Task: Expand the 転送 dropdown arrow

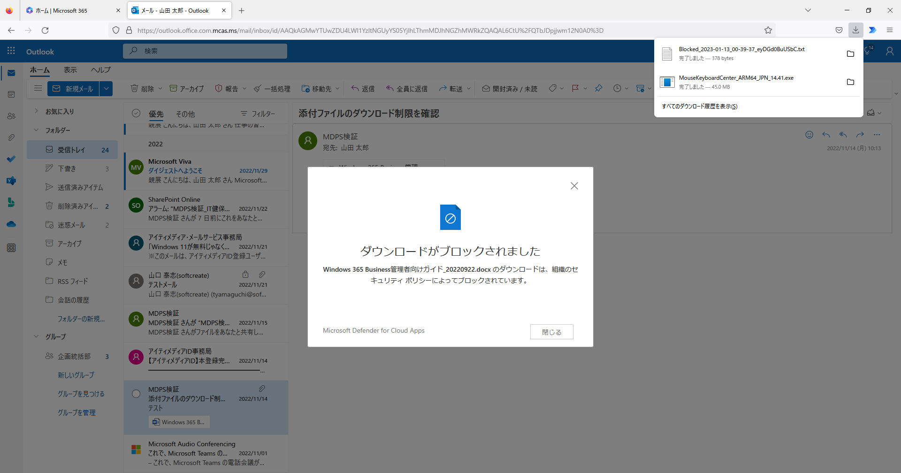Action: click(468, 89)
